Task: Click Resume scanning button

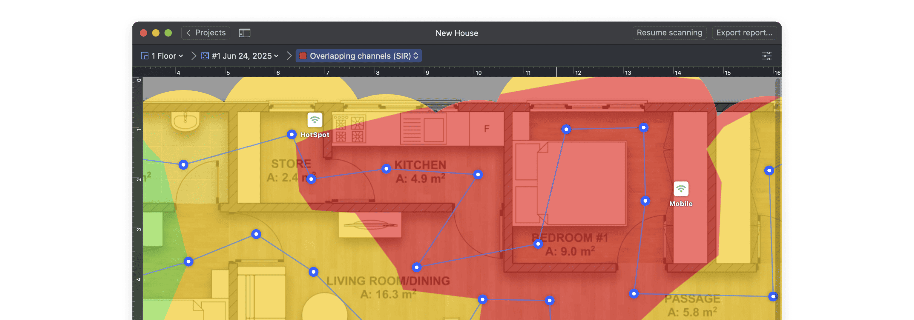Action: (x=669, y=33)
